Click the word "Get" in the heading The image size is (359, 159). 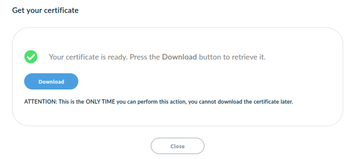pos(18,10)
